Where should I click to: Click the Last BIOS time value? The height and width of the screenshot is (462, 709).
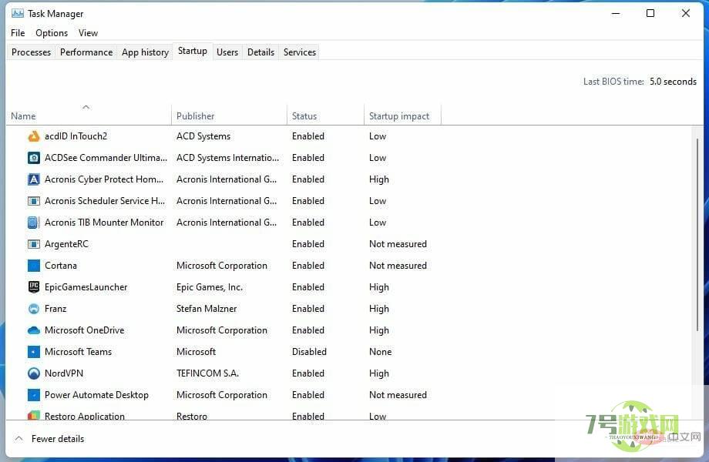click(673, 82)
